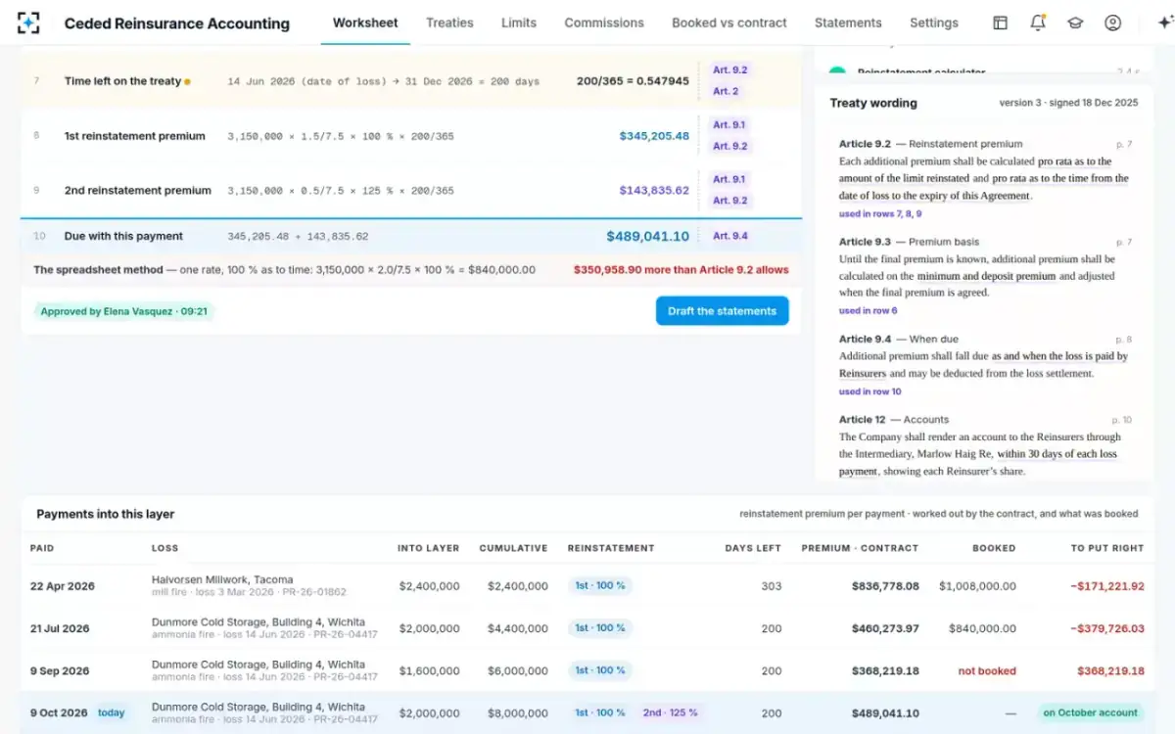
Task: Click the BOOKED column header
Action: click(994, 548)
